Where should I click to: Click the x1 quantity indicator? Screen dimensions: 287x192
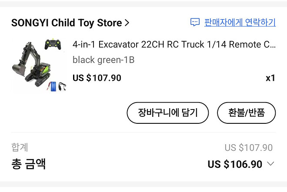tap(270, 78)
